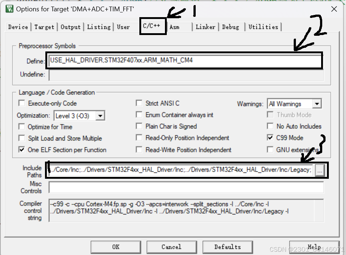Viewport: 346px width, 255px height.
Task: Click the Help button
Action: (314, 247)
